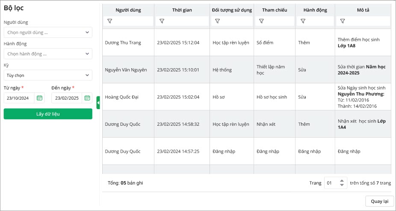
Task: Decrease page number with down arrow
Action: pos(341,185)
